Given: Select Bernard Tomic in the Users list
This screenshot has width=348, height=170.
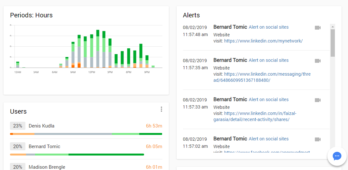Looking at the screenshot, I should (x=44, y=146).
